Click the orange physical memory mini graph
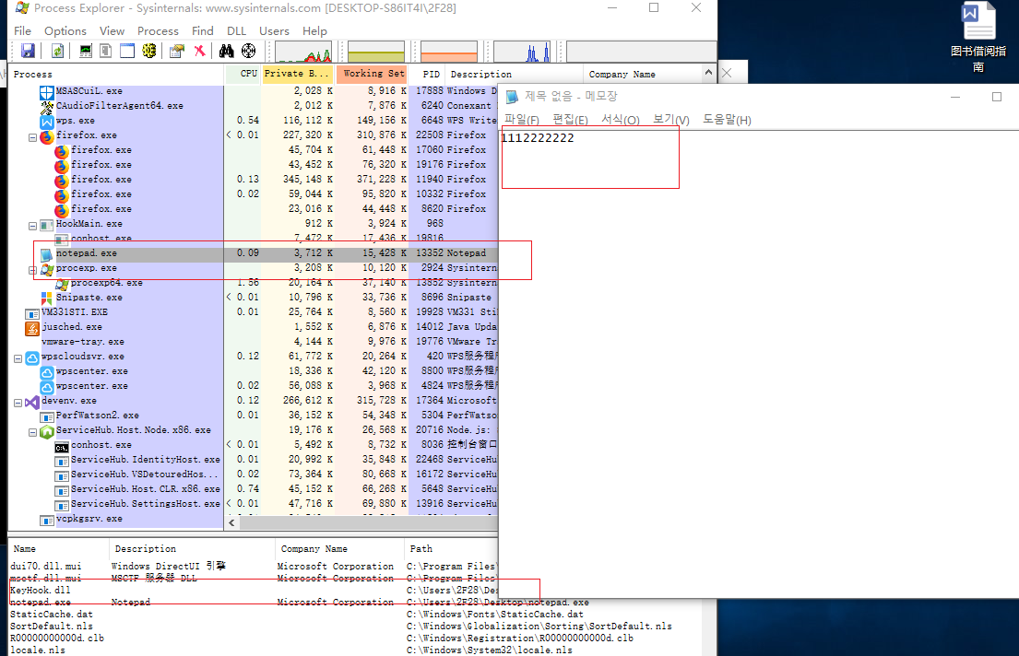This screenshot has width=1019, height=656. pyautogui.click(x=449, y=52)
